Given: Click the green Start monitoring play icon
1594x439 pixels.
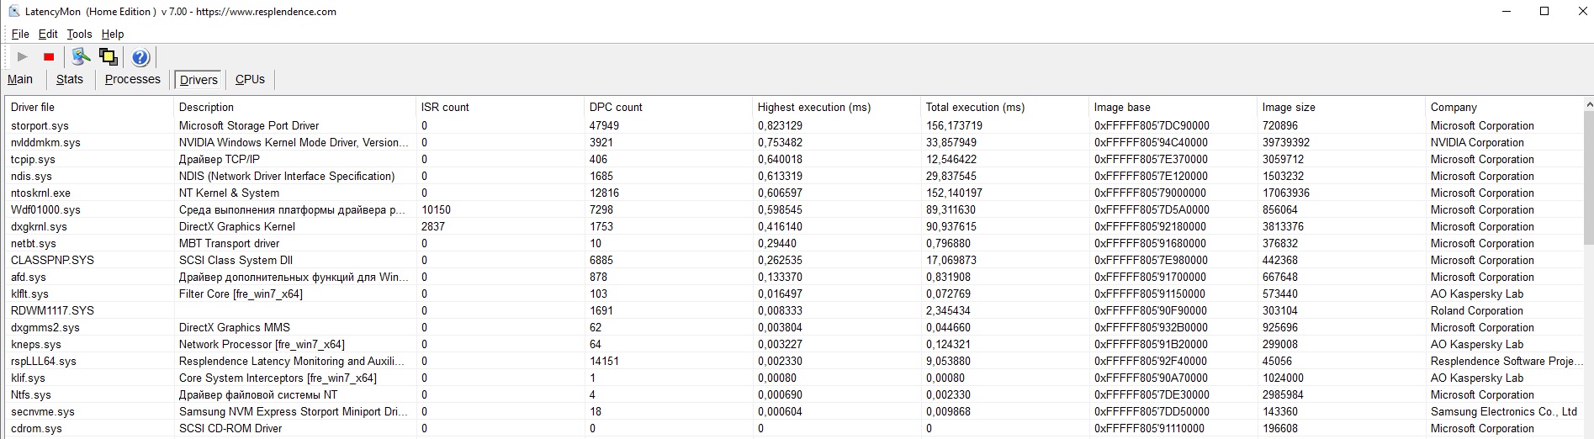Looking at the screenshot, I should click(23, 57).
